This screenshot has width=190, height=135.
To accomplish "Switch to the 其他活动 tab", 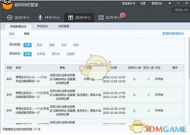I will 42,26.
